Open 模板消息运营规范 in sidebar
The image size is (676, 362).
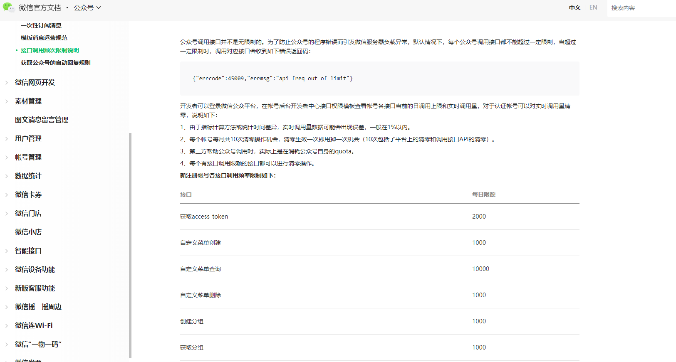[x=44, y=38]
